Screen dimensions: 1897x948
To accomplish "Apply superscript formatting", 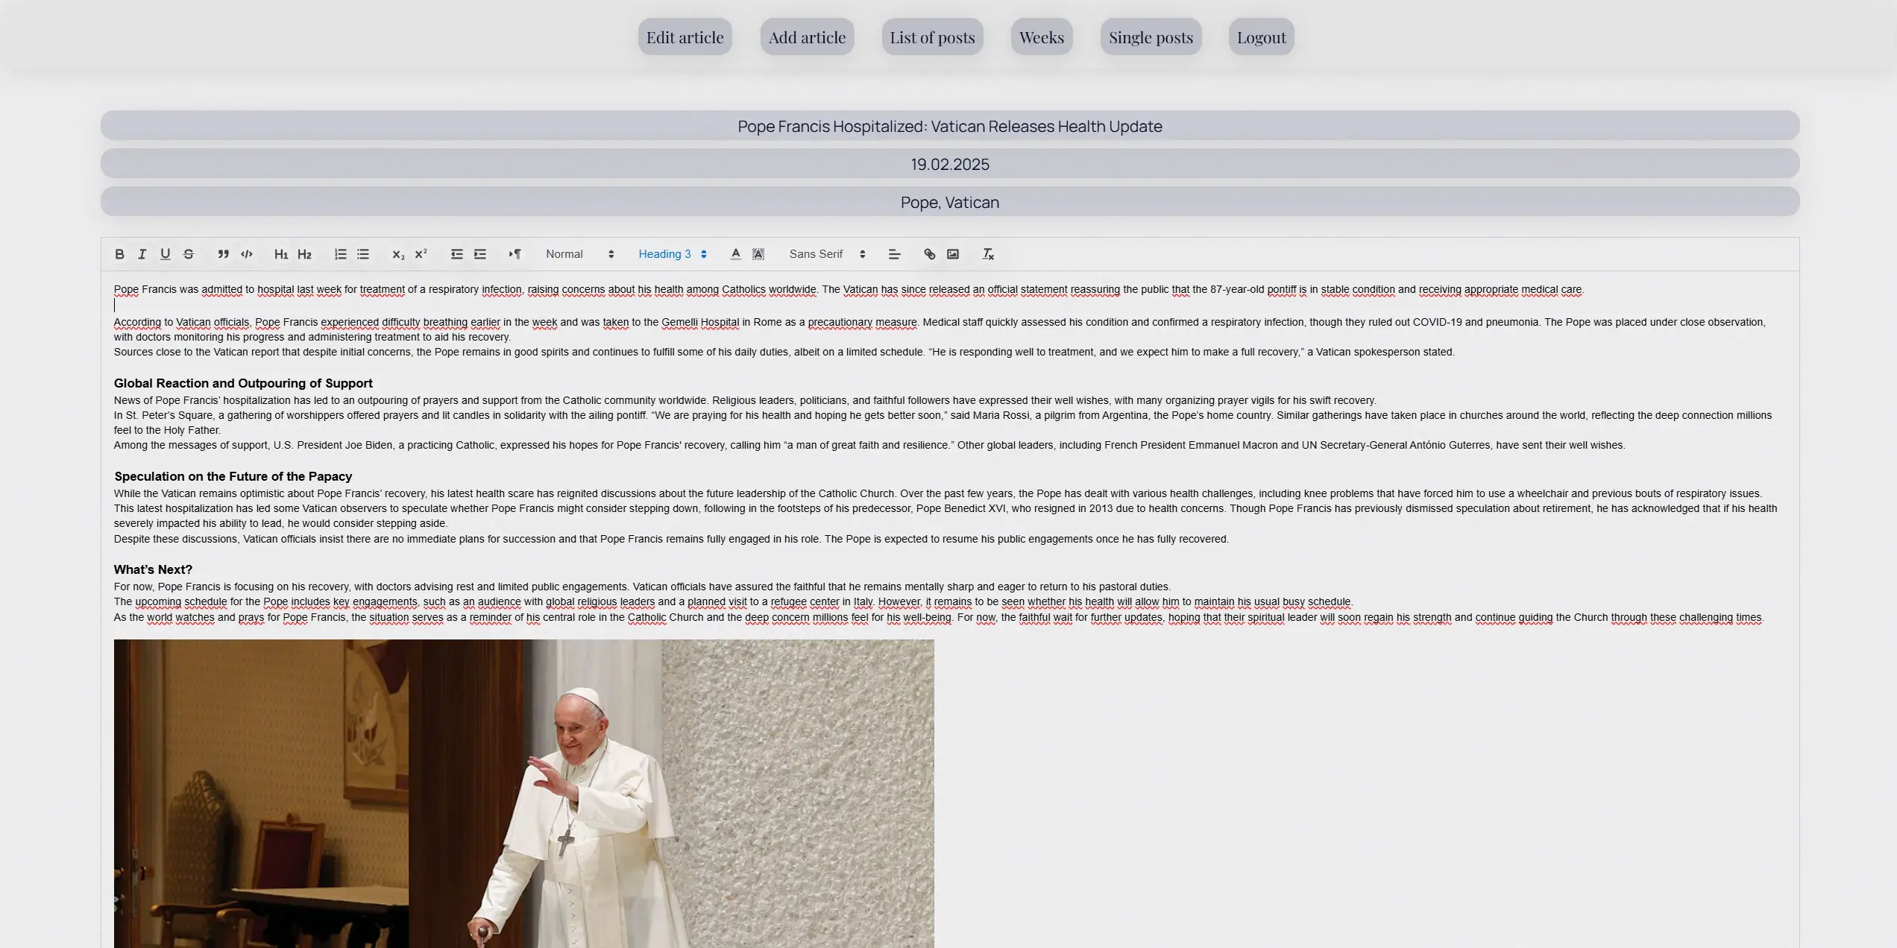I will [421, 254].
